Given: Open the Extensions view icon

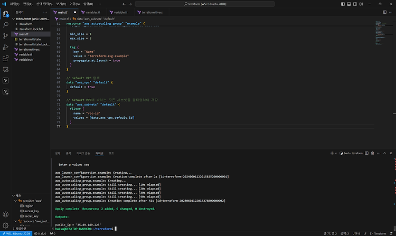Looking at the screenshot, I should pos(6,58).
